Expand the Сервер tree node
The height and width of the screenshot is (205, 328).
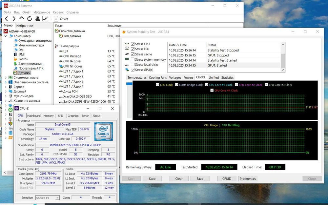[x=6, y=87]
